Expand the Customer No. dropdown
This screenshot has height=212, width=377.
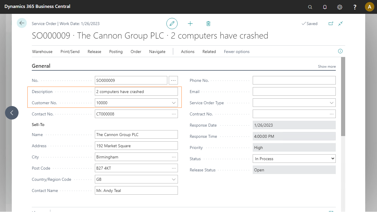pyautogui.click(x=174, y=103)
